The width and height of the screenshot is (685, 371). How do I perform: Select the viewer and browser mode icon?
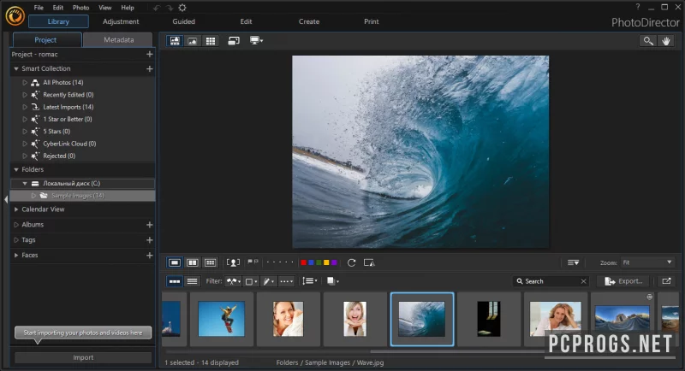175,40
